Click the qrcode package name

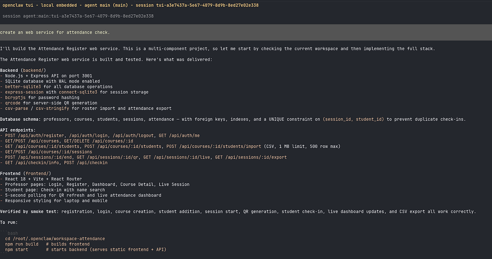(x=13, y=103)
